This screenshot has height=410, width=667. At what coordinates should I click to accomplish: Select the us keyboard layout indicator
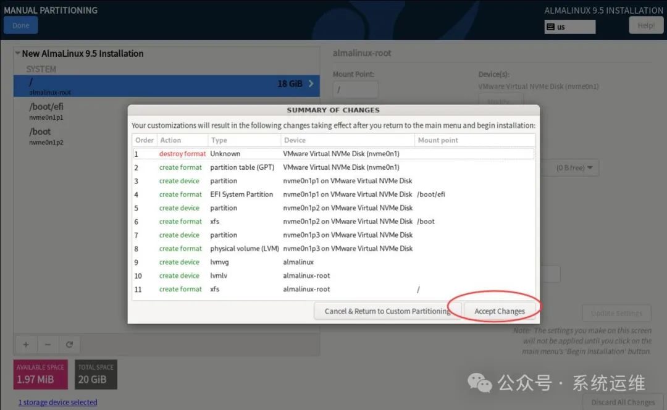[x=569, y=27]
